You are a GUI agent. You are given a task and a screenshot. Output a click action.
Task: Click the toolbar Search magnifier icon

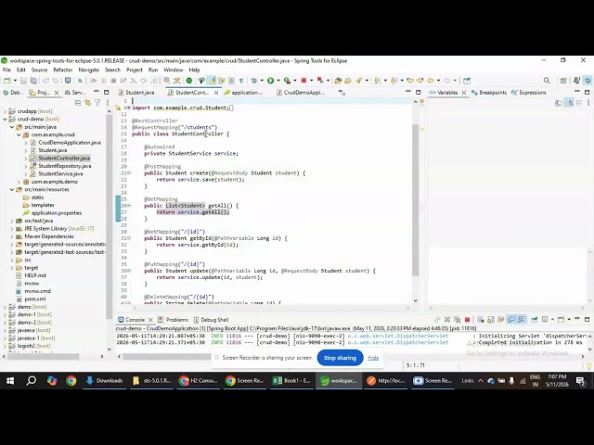pyautogui.click(x=547, y=81)
